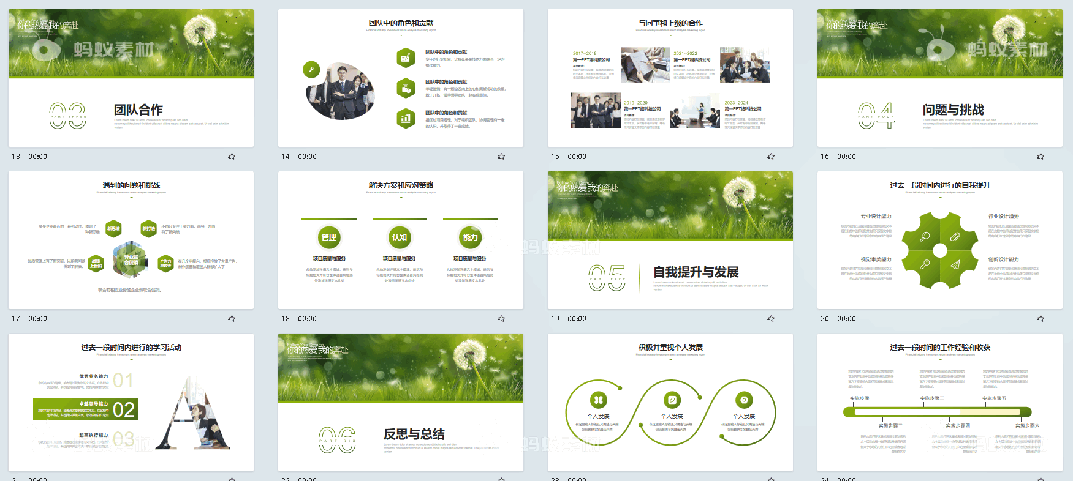Click the transition star icon under slide 14
This screenshot has width=1073, height=481.
point(501,157)
